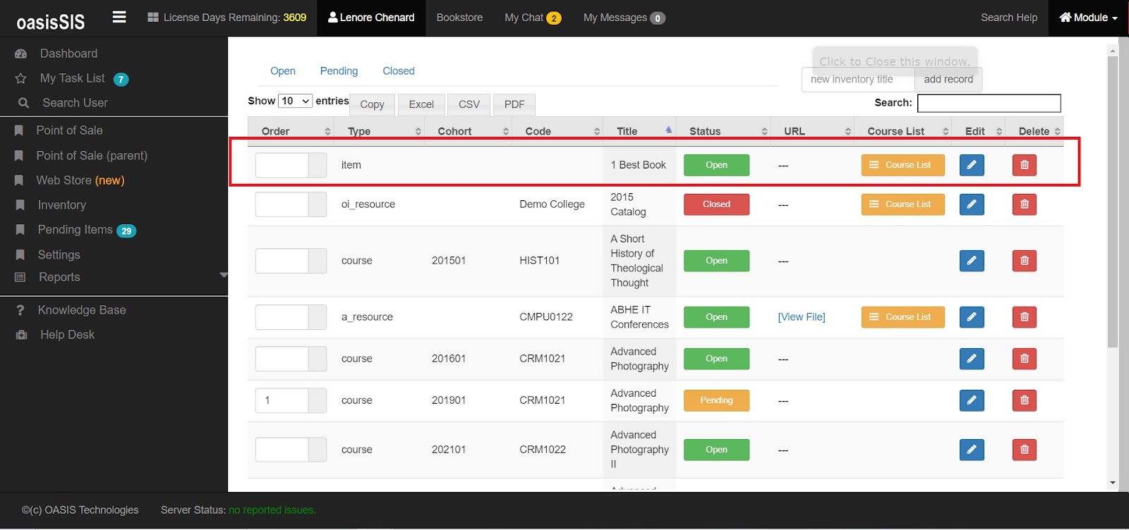Open Point of Sale (parent) sidebar item
This screenshot has height=530, width=1129.
tap(92, 156)
